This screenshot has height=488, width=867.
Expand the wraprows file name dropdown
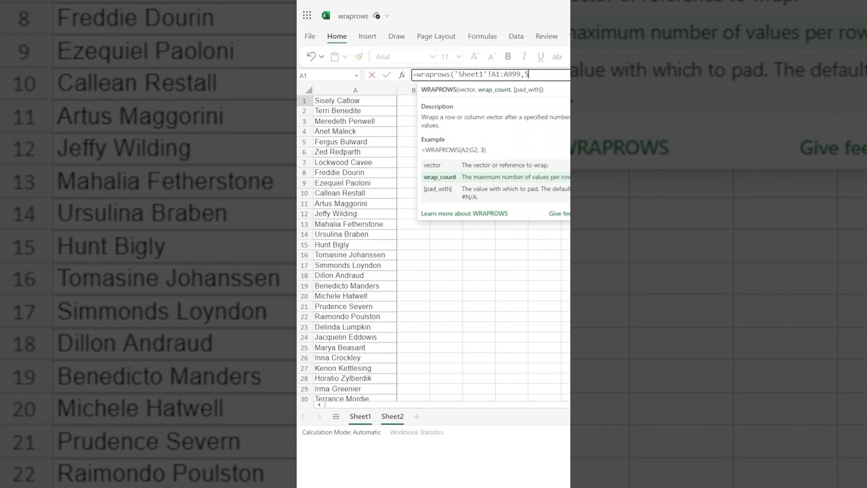[x=387, y=16]
